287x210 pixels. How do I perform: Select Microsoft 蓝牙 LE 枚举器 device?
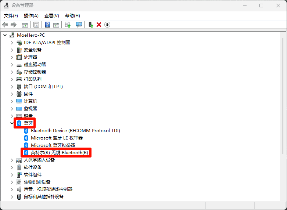[x=57, y=138]
